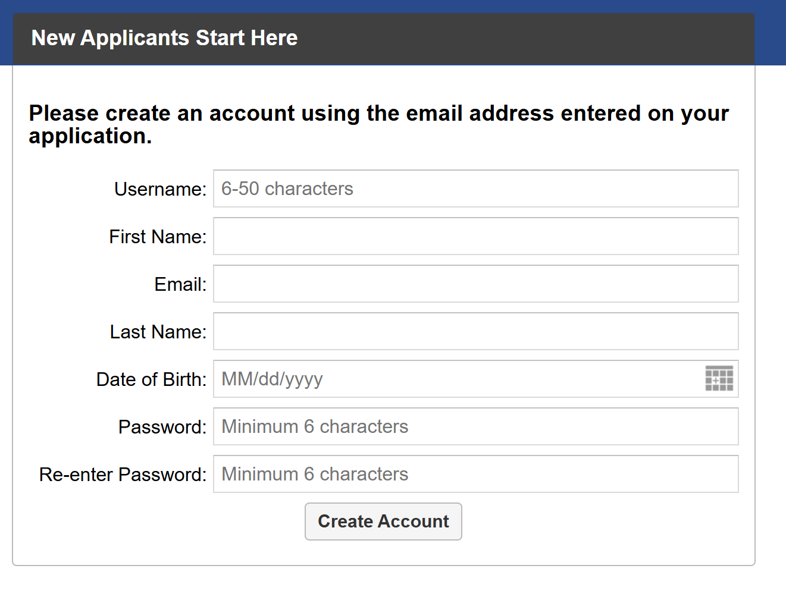The image size is (786, 600).
Task: Click the 'First Name:' label
Action: tap(158, 237)
